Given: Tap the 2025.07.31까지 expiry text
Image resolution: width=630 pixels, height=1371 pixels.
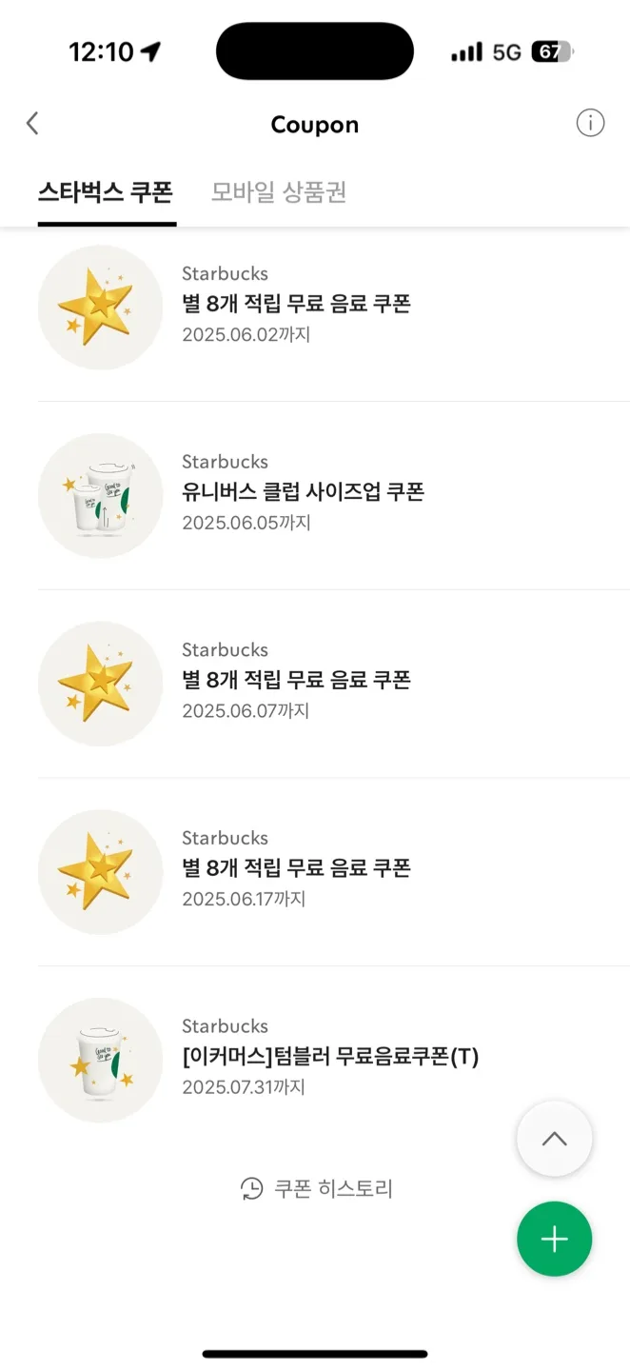Looking at the screenshot, I should pos(244,1086).
